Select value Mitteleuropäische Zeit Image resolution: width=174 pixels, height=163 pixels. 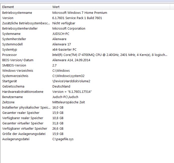[69, 102]
